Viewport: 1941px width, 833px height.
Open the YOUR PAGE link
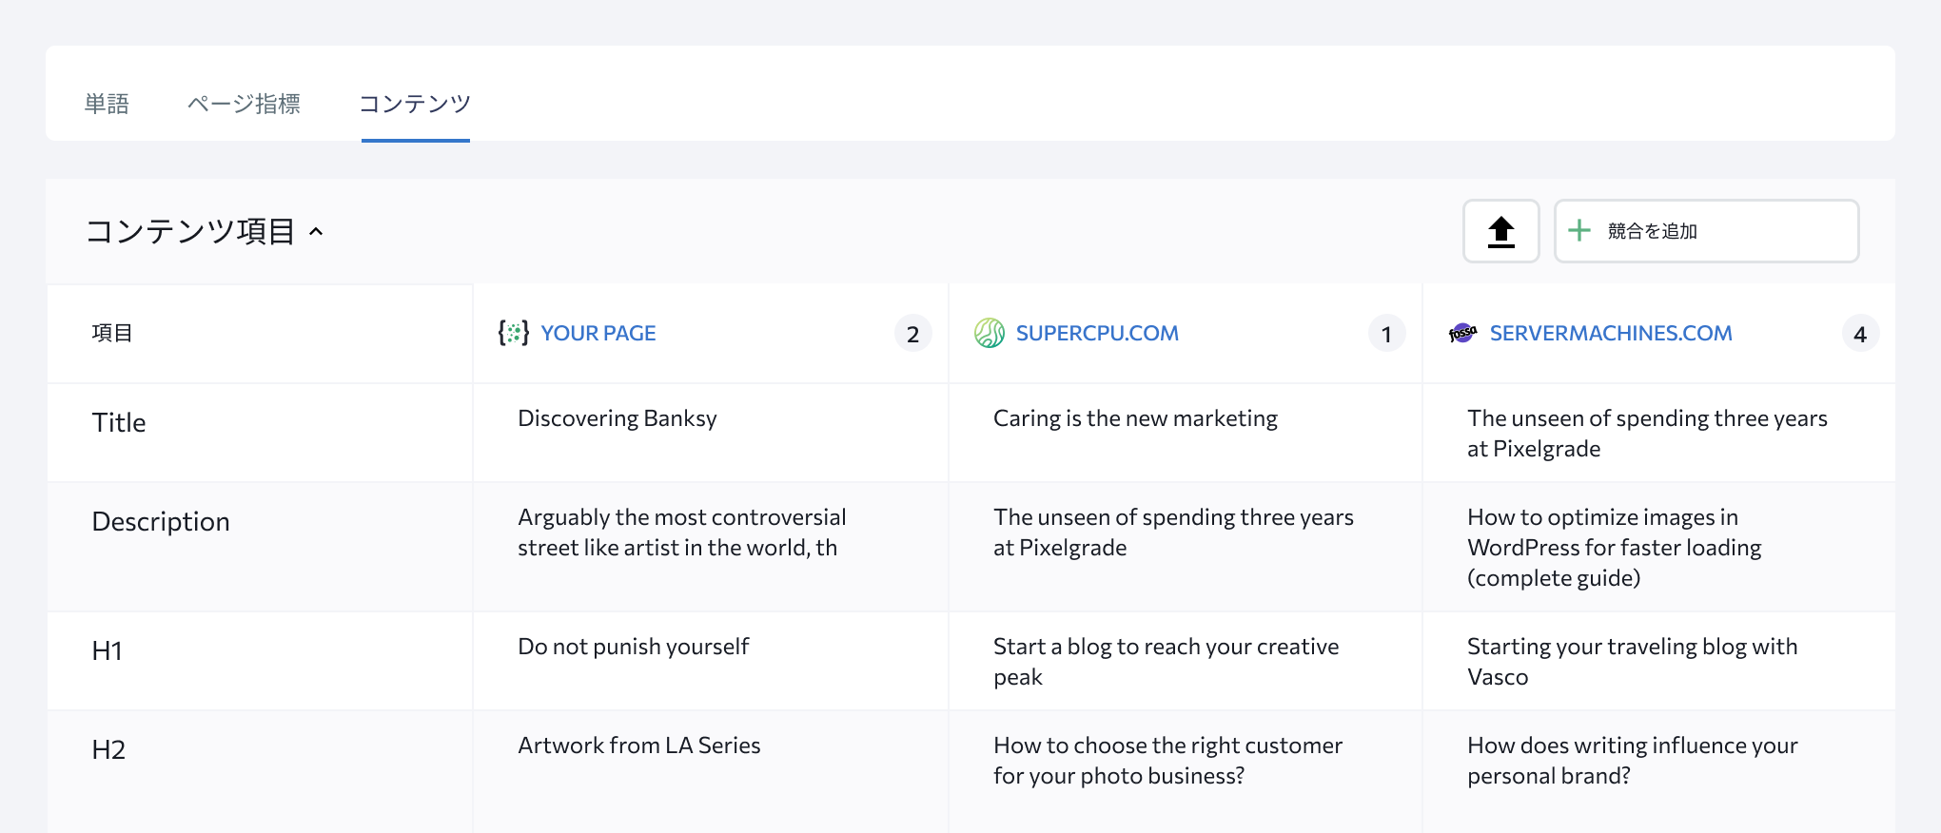coord(598,333)
